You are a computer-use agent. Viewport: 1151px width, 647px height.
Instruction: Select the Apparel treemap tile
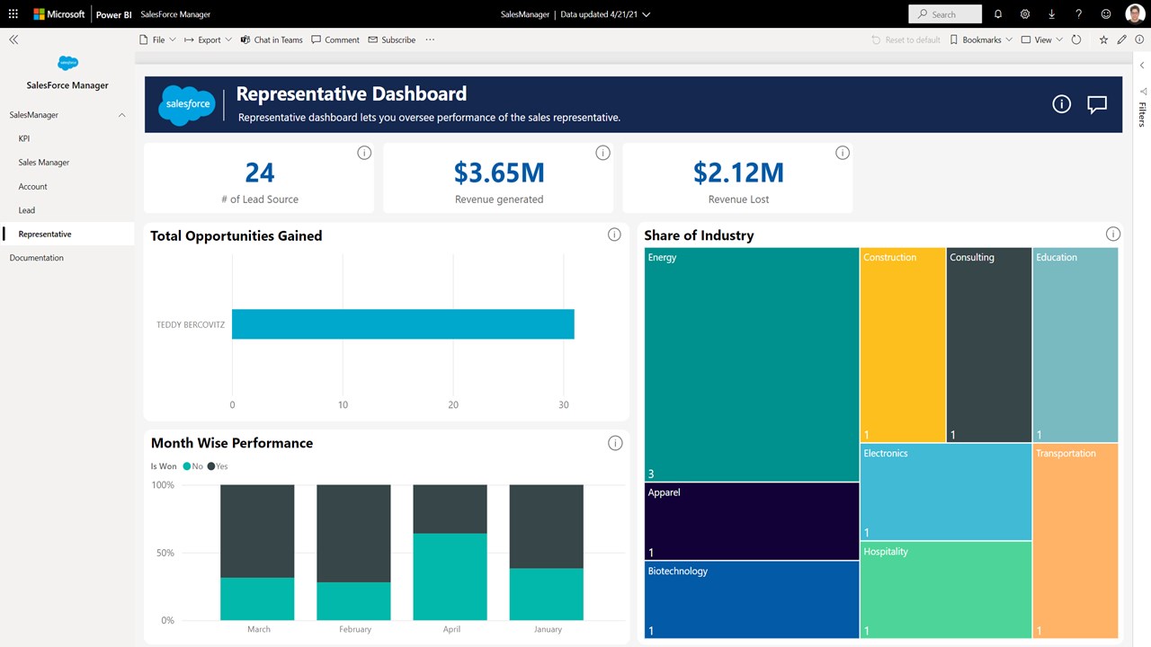click(x=752, y=521)
